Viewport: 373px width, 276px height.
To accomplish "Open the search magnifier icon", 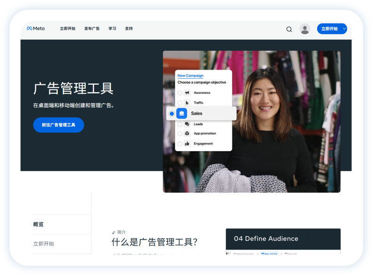I will [289, 29].
